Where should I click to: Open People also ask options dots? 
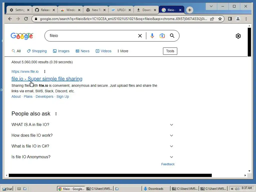point(56,114)
